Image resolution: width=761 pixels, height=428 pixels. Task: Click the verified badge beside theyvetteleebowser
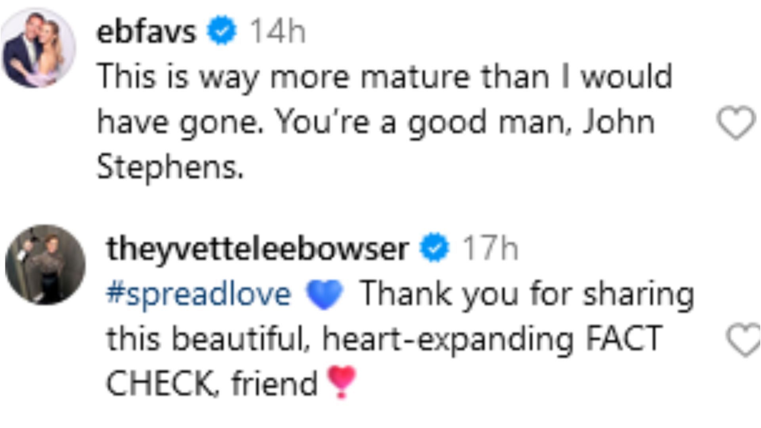(x=435, y=247)
